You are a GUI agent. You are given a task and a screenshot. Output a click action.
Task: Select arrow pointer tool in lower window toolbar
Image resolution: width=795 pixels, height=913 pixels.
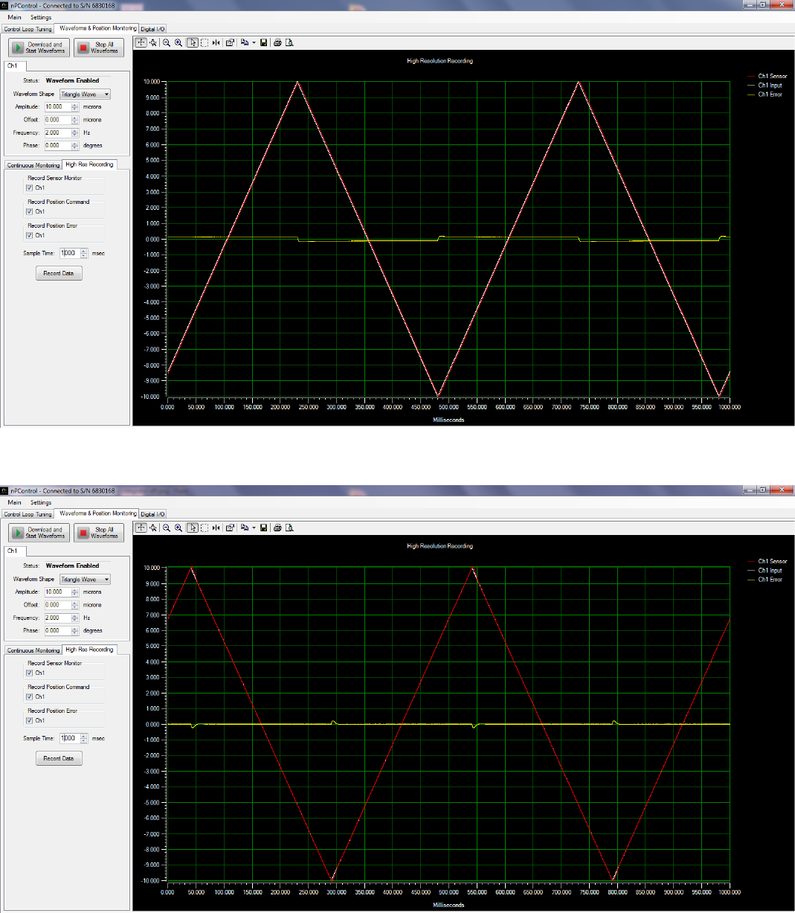point(193,528)
